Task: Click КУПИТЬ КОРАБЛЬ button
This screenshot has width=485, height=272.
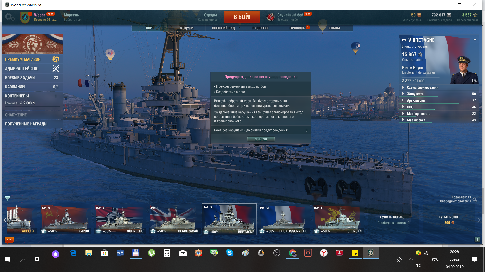Action: pos(394,220)
